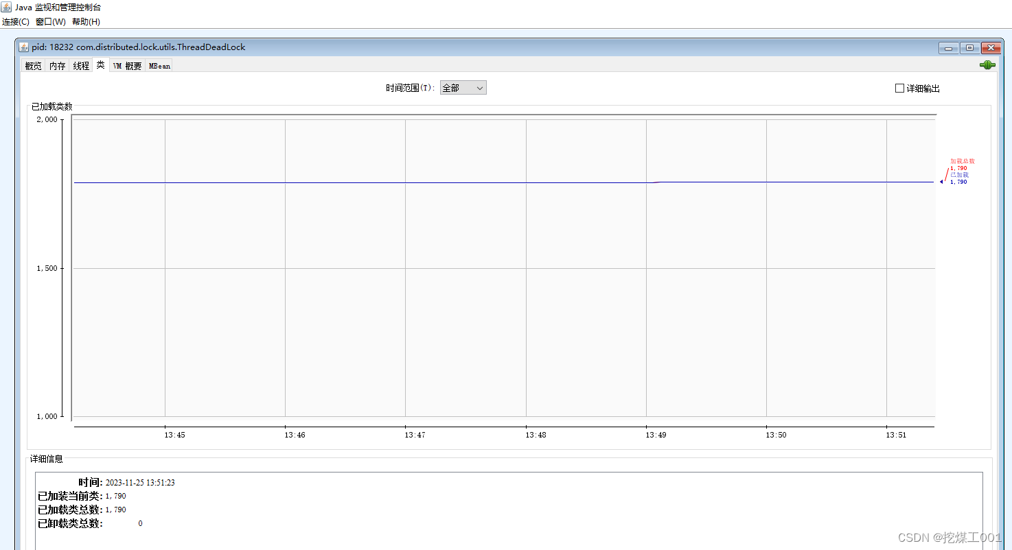The width and height of the screenshot is (1012, 550).
Task: Open the MBean tab
Action: [159, 66]
